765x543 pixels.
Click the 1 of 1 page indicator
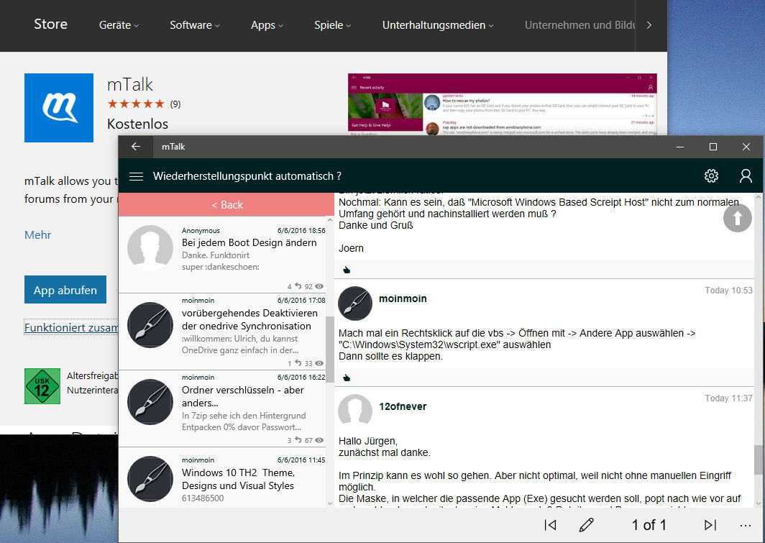649,525
